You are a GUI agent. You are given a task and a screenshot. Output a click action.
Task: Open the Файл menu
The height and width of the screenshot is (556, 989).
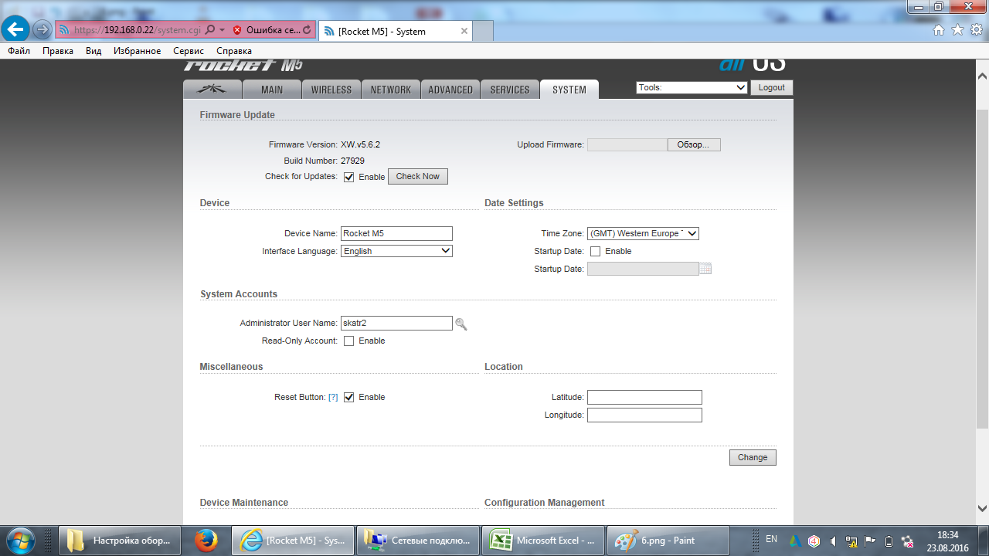19,51
